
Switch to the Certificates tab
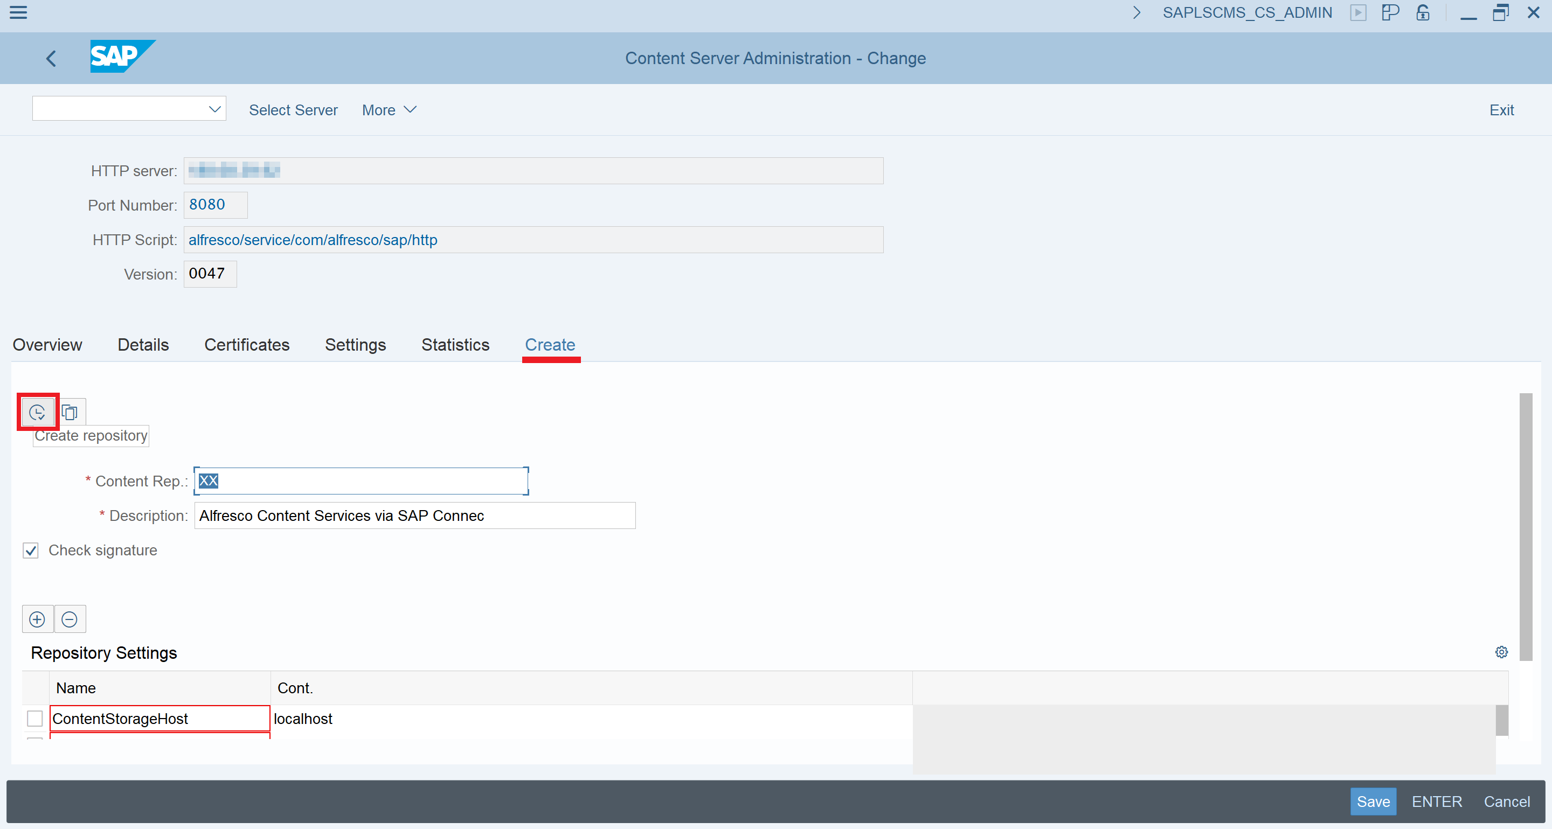pyautogui.click(x=247, y=344)
